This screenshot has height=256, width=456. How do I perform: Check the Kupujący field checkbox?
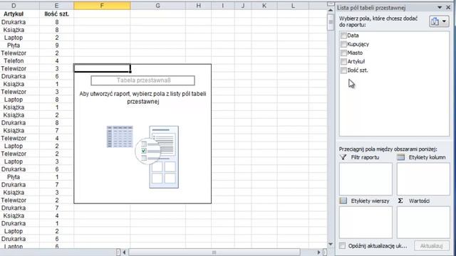pos(343,44)
